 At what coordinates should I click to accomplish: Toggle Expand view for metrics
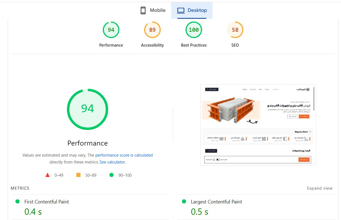[x=319, y=188]
